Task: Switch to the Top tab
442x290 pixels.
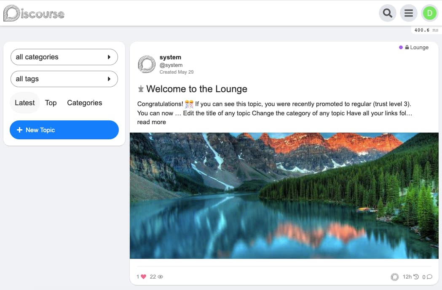Action: (x=51, y=103)
